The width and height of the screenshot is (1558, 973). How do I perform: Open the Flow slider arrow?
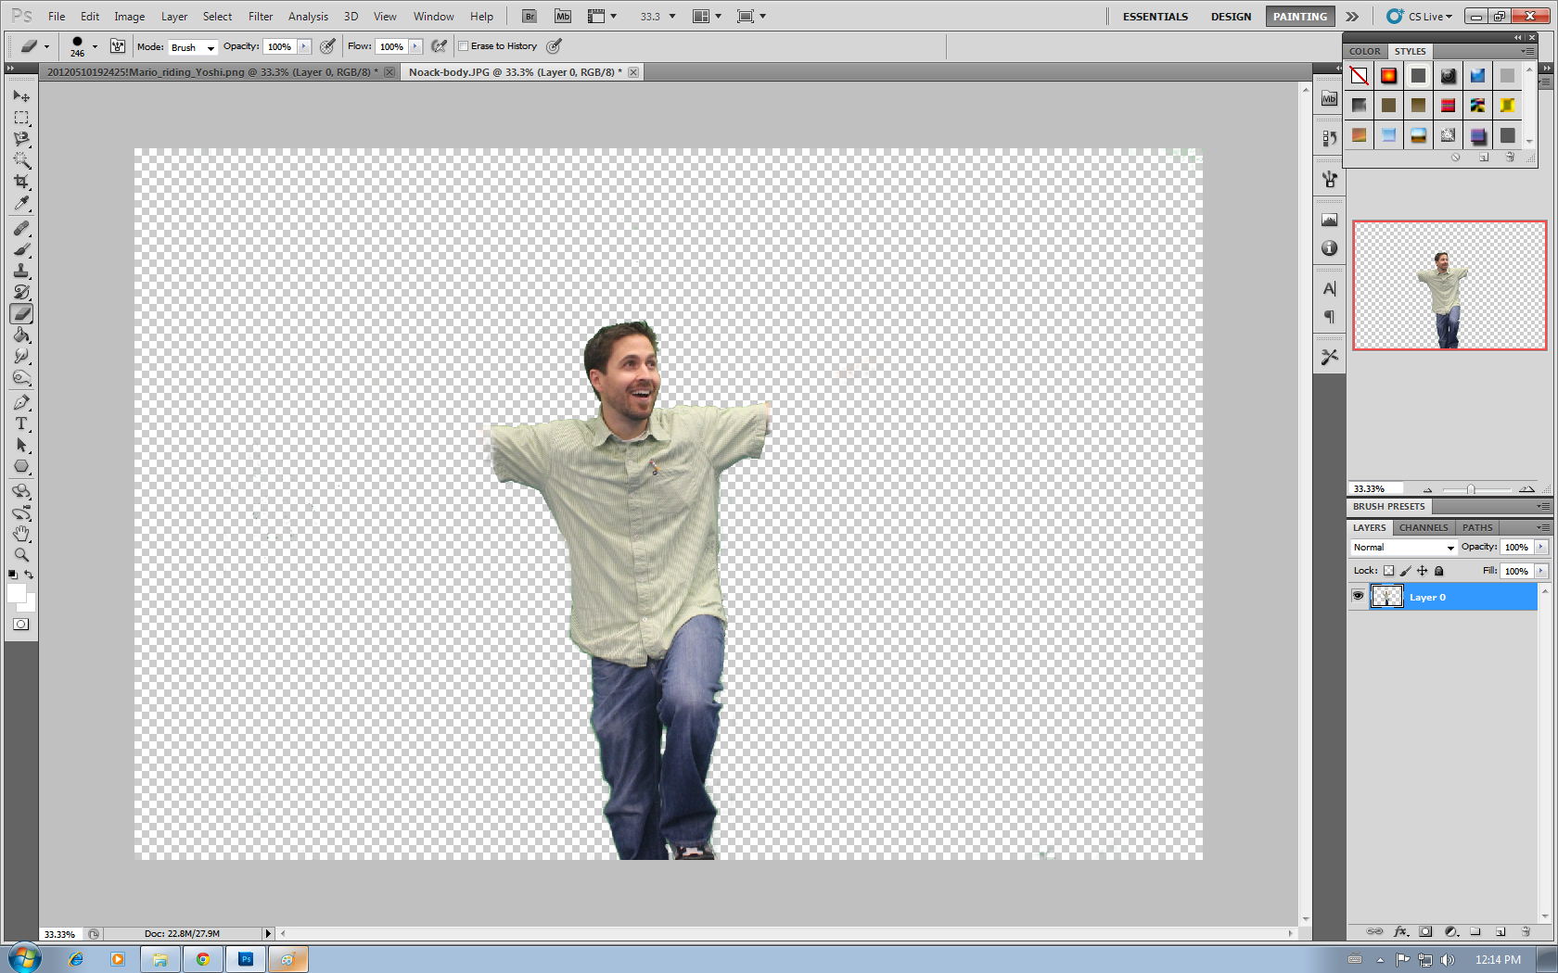(415, 46)
